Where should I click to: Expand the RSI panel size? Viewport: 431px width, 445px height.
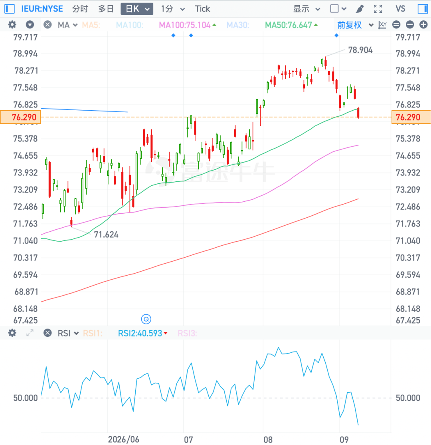coord(30,333)
